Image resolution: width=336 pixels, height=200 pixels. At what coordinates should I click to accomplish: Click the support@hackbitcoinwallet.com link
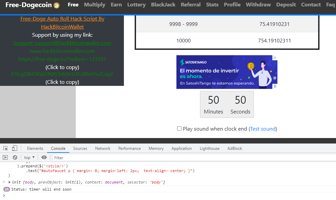click(x=62, y=43)
